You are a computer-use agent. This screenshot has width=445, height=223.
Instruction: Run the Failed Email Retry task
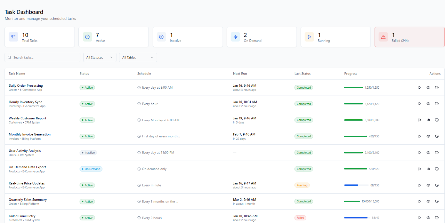pos(420,218)
